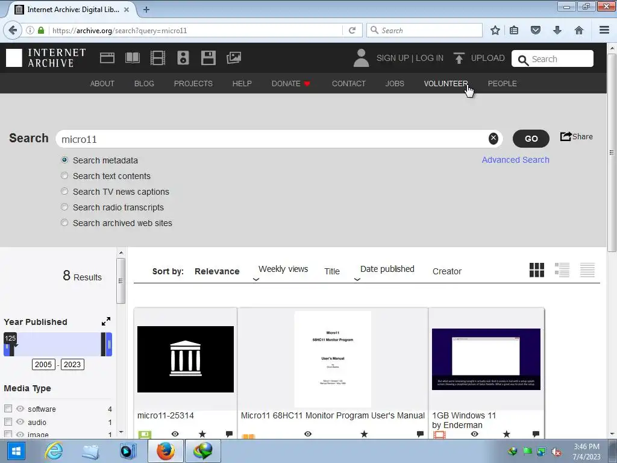This screenshot has height=463, width=617.
Task: Check the audio media type box
Action: pyautogui.click(x=8, y=422)
